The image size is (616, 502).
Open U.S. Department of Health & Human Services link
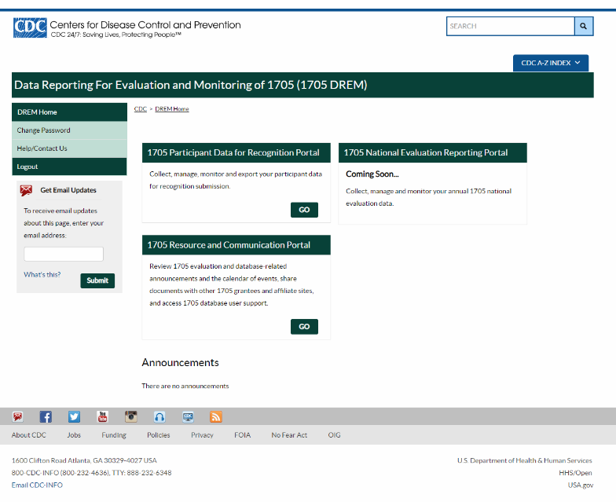[525, 460]
